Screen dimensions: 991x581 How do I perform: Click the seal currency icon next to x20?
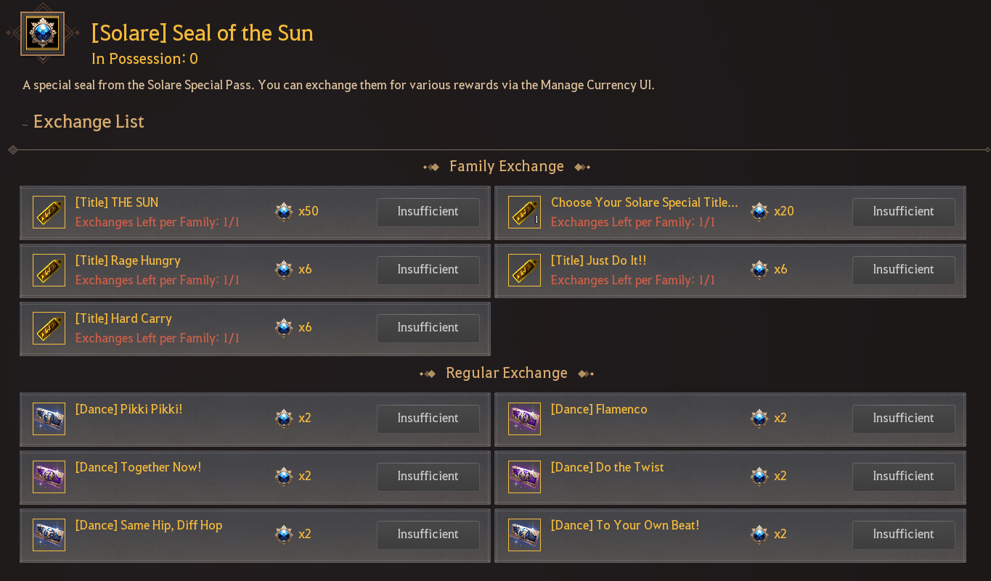tap(759, 212)
